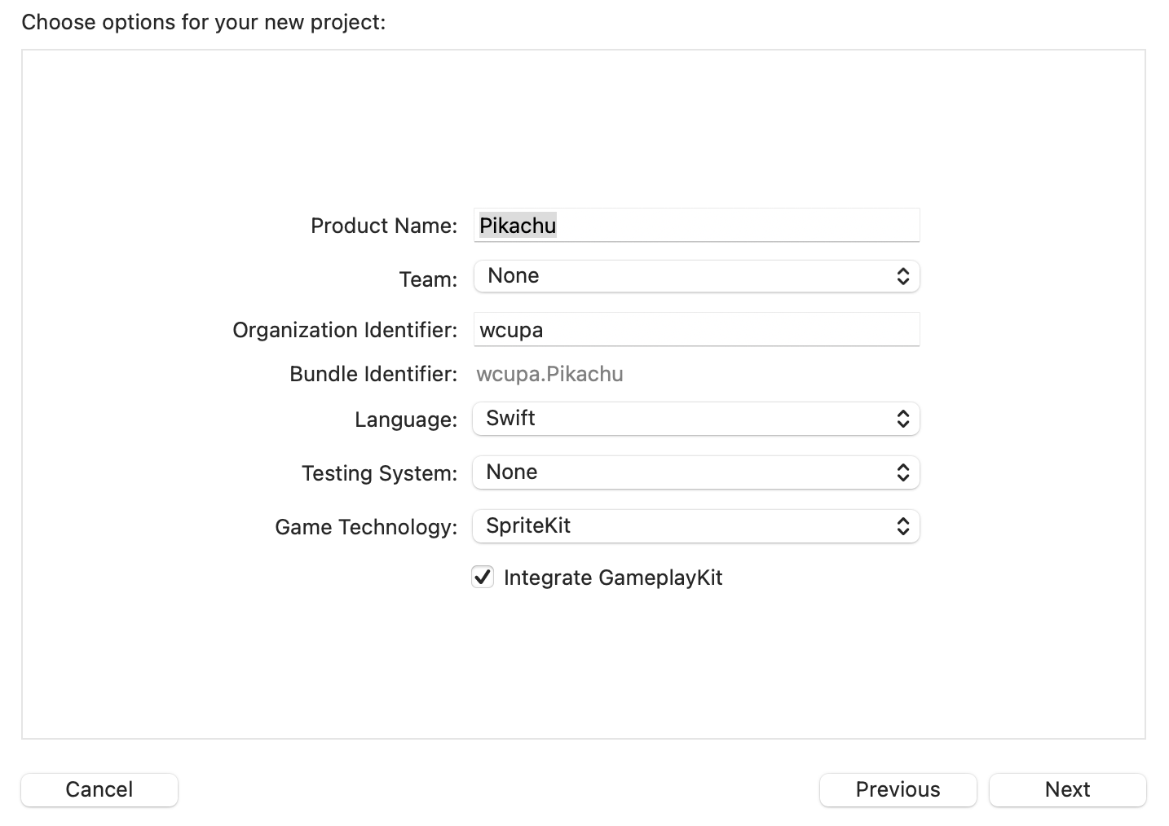Click the Cancel button
This screenshot has width=1169, height=826.
point(99,789)
